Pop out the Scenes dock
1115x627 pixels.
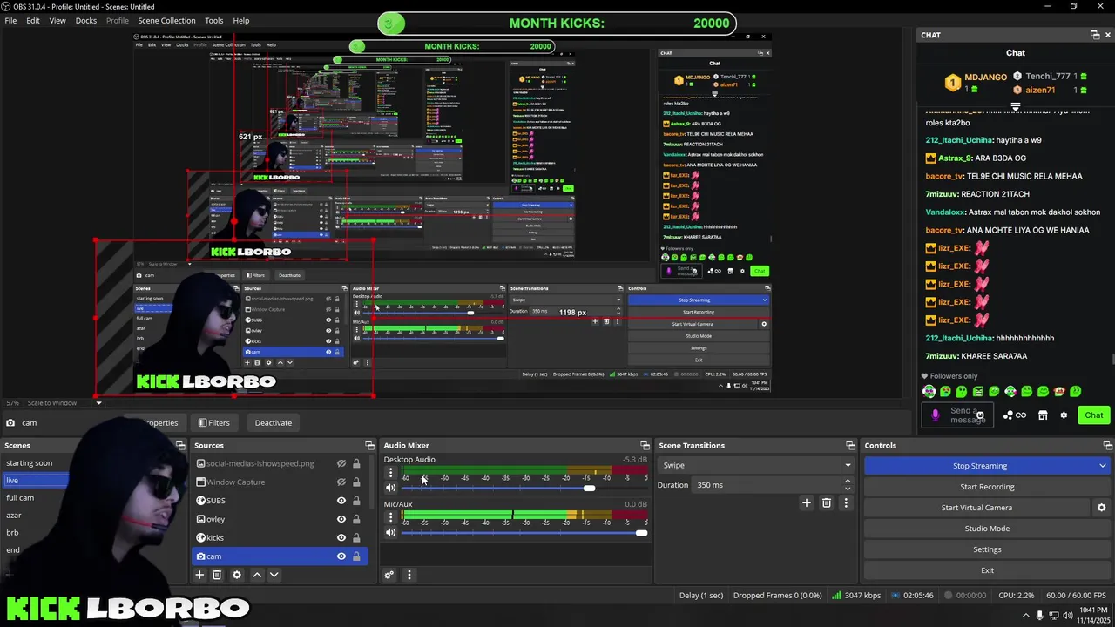click(x=180, y=445)
